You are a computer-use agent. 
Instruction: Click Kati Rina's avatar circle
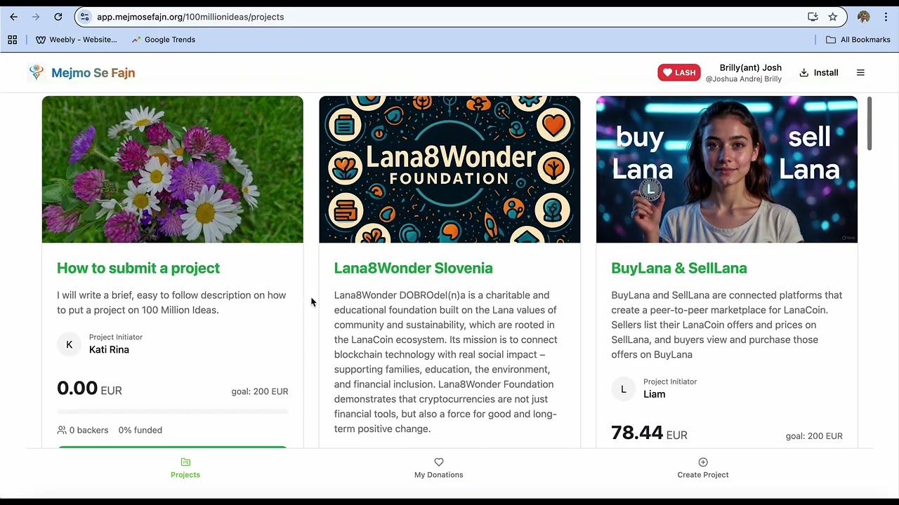[69, 344]
